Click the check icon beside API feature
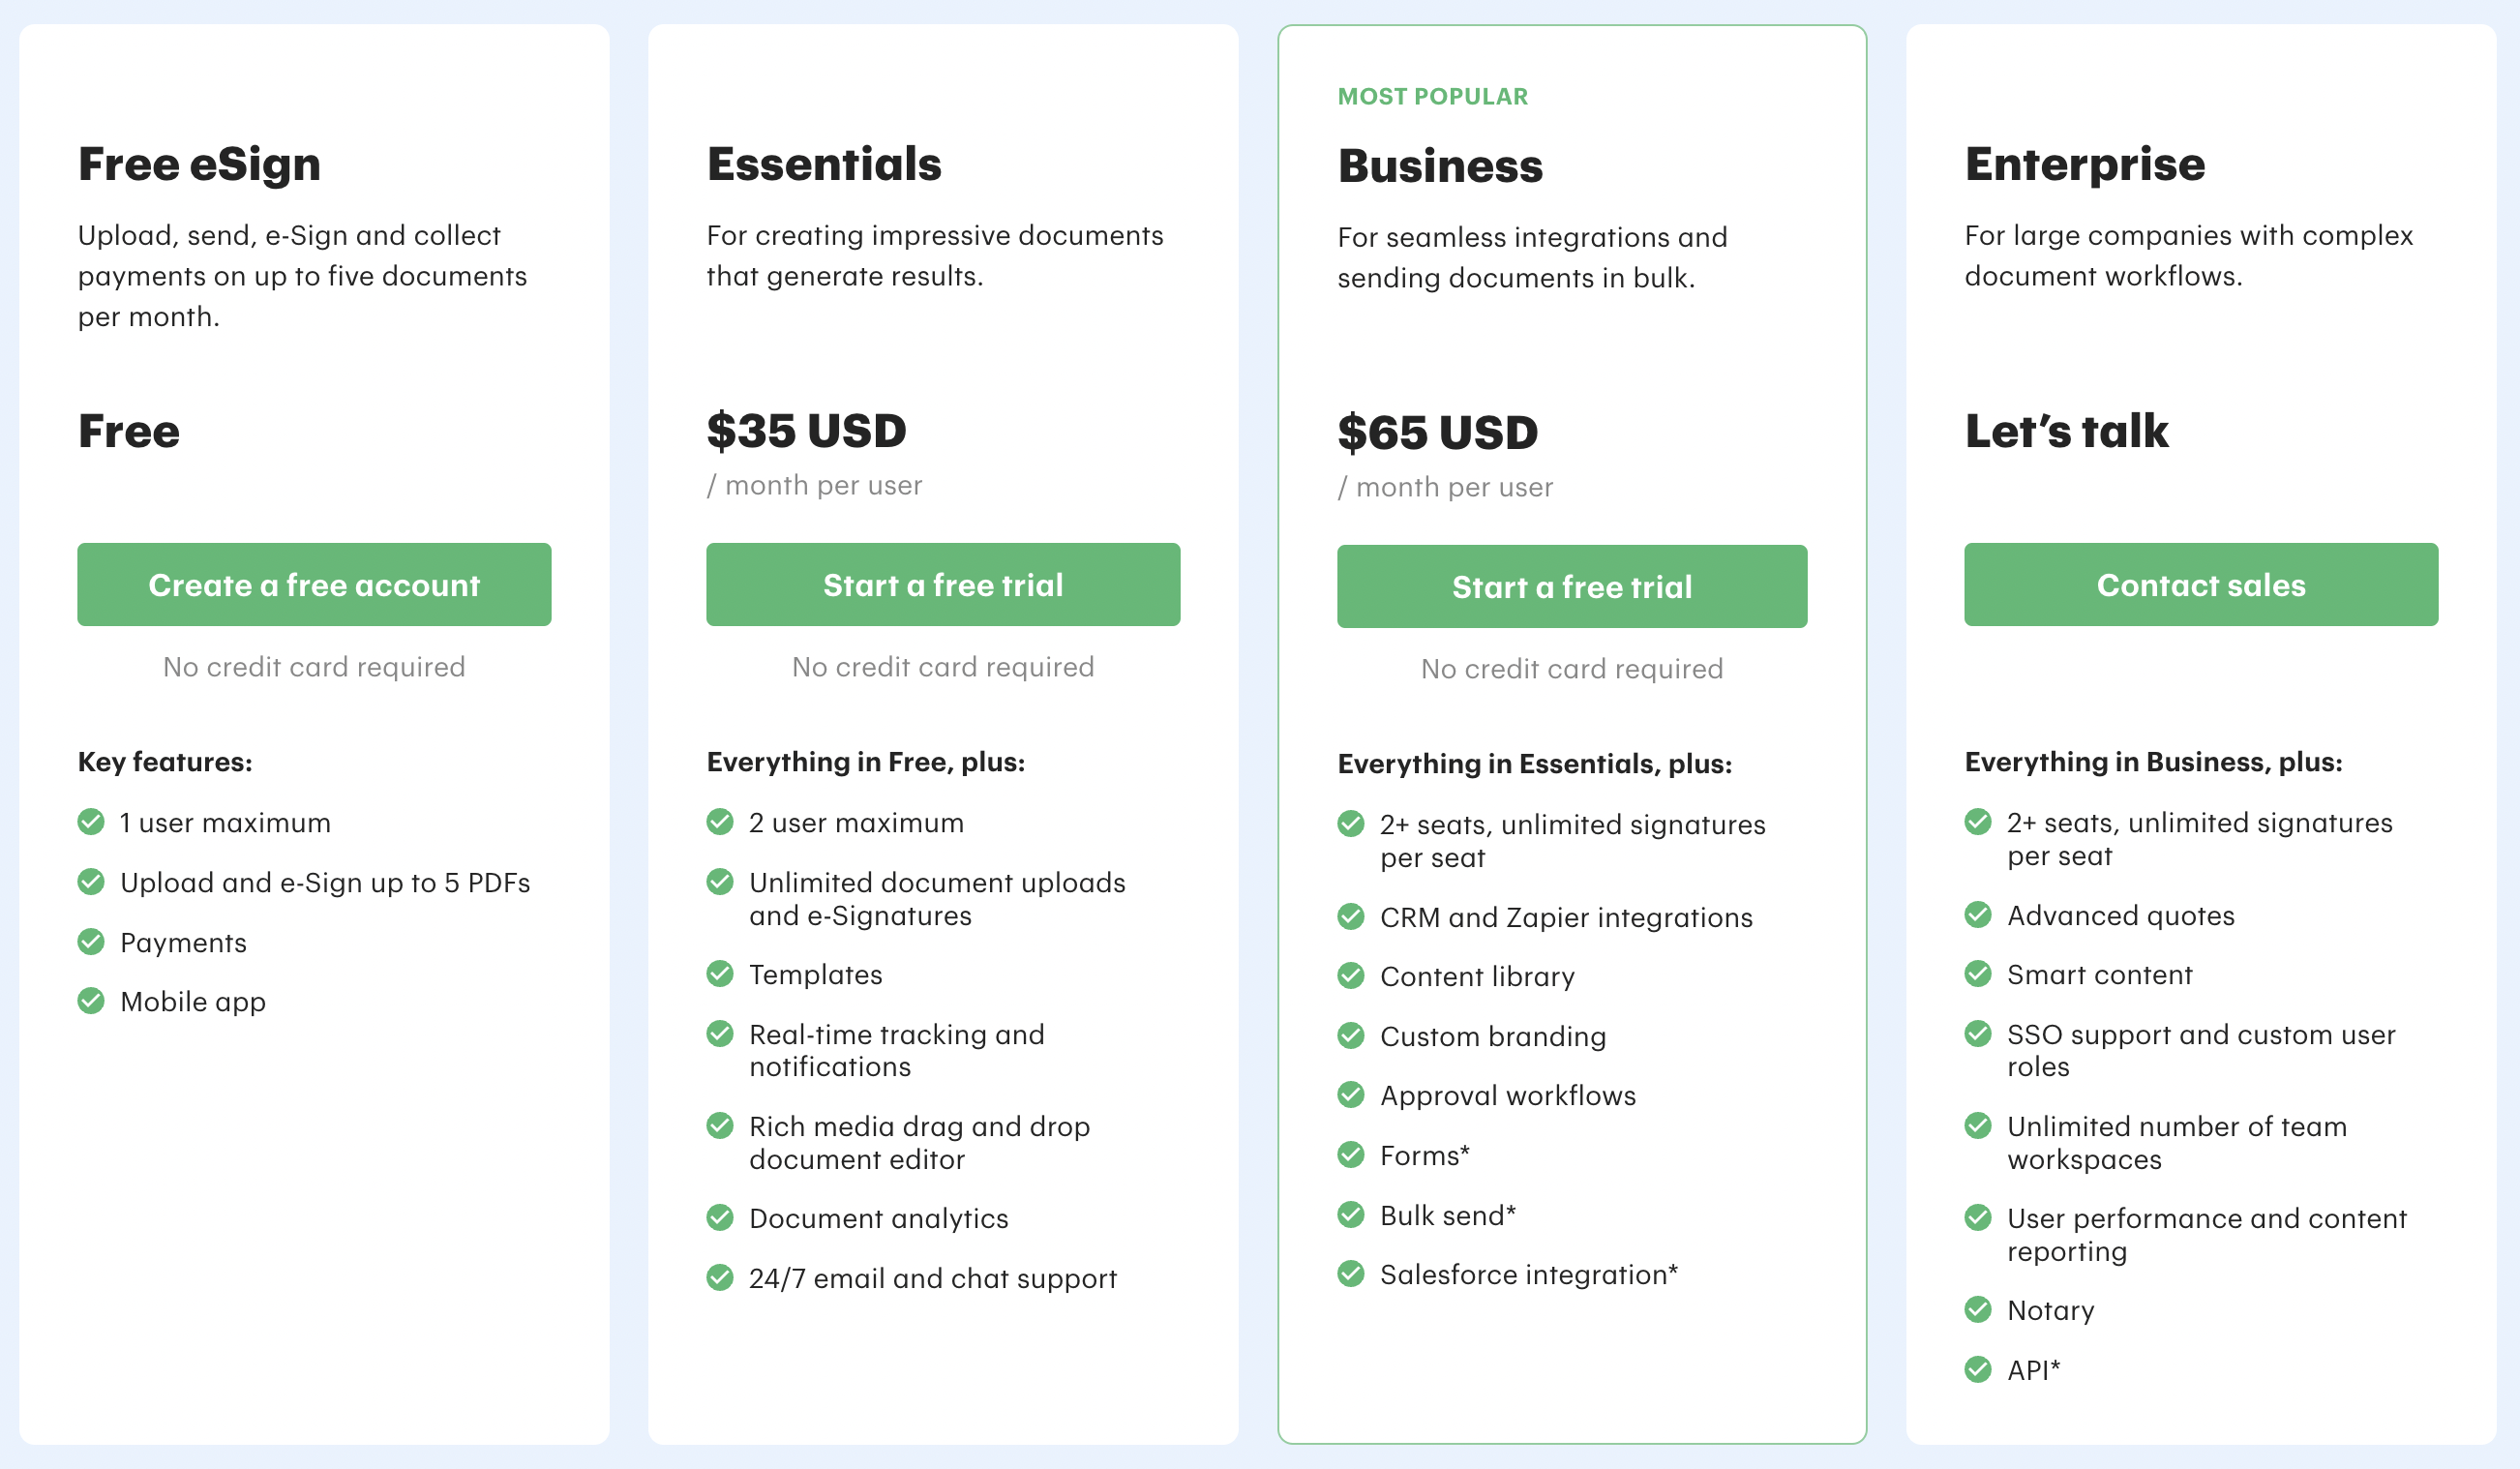This screenshot has width=2520, height=1469. [1978, 1369]
